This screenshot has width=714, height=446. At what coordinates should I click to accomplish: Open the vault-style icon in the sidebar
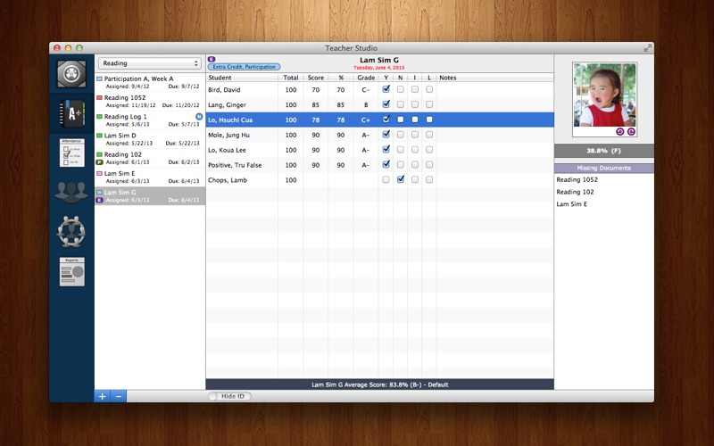(71, 73)
